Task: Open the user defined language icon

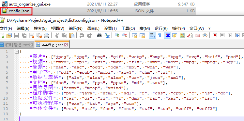Action: pyautogui.click(x=175, y=35)
